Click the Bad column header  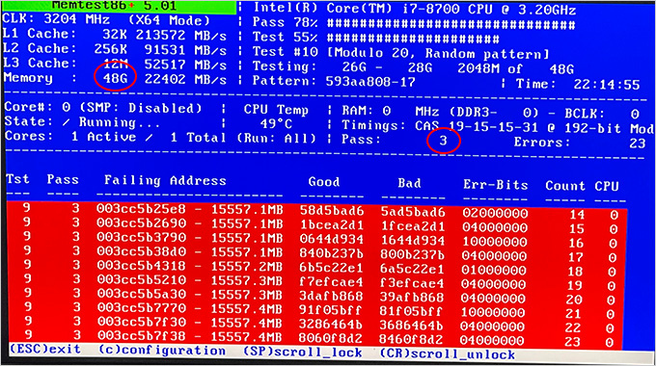coord(410,183)
